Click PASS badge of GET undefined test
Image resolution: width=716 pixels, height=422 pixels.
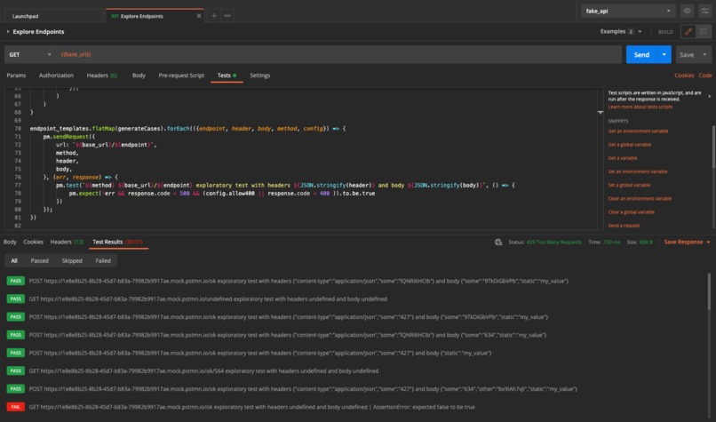pyautogui.click(x=15, y=299)
